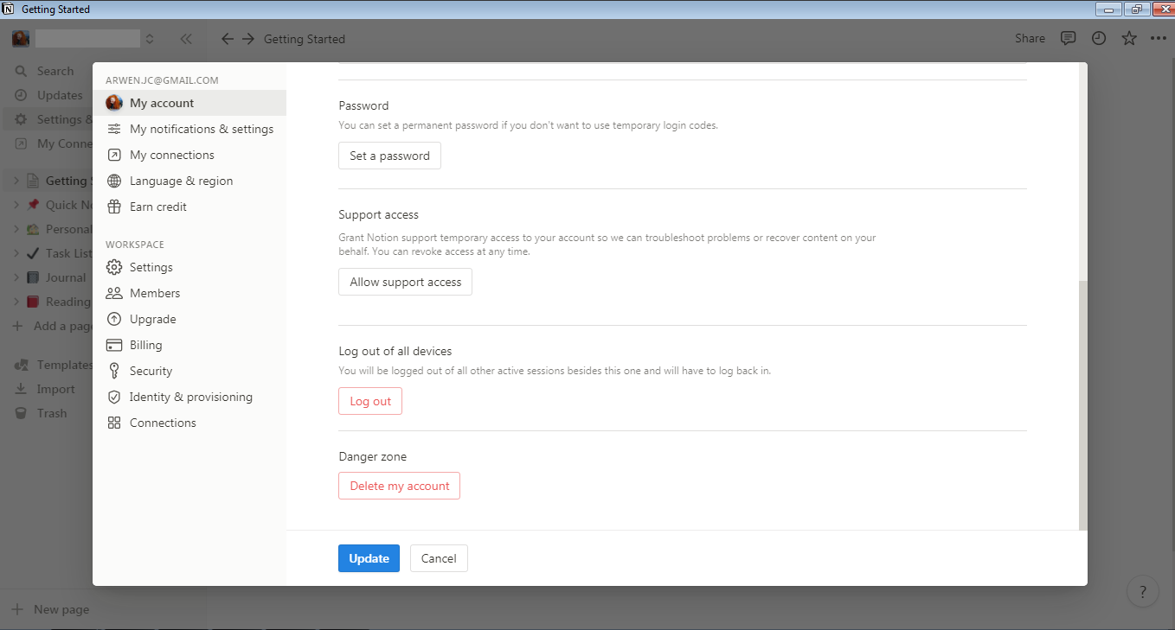Open the page options ellipsis menu
This screenshot has width=1175, height=630.
(1159, 38)
